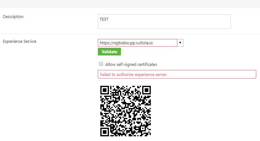
Task: Click the QR code image
Action: (125, 111)
